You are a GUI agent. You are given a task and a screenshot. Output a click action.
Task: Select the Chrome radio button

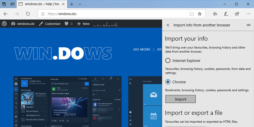[x=168, y=82]
